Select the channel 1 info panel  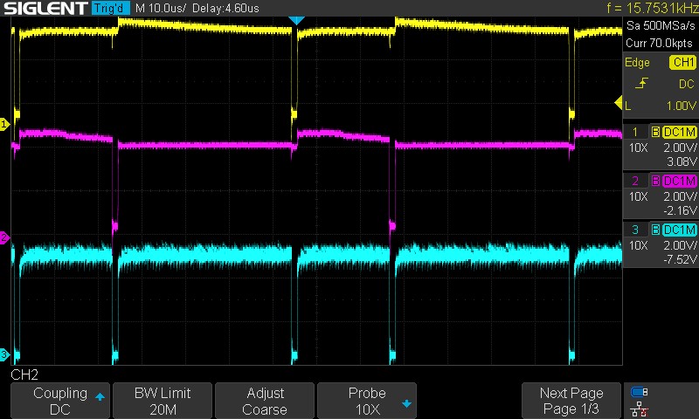(660, 147)
